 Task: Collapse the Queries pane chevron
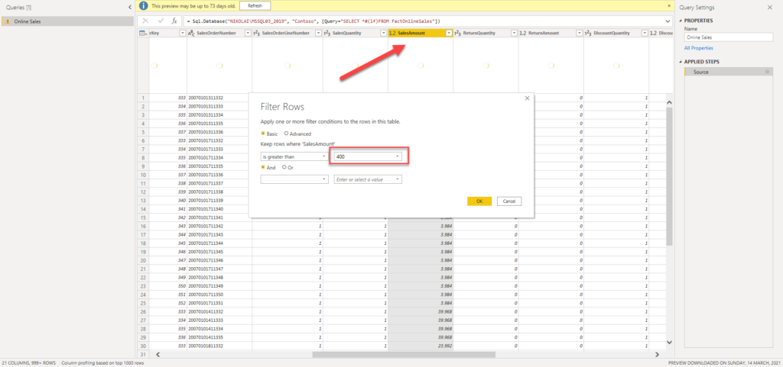(130, 8)
